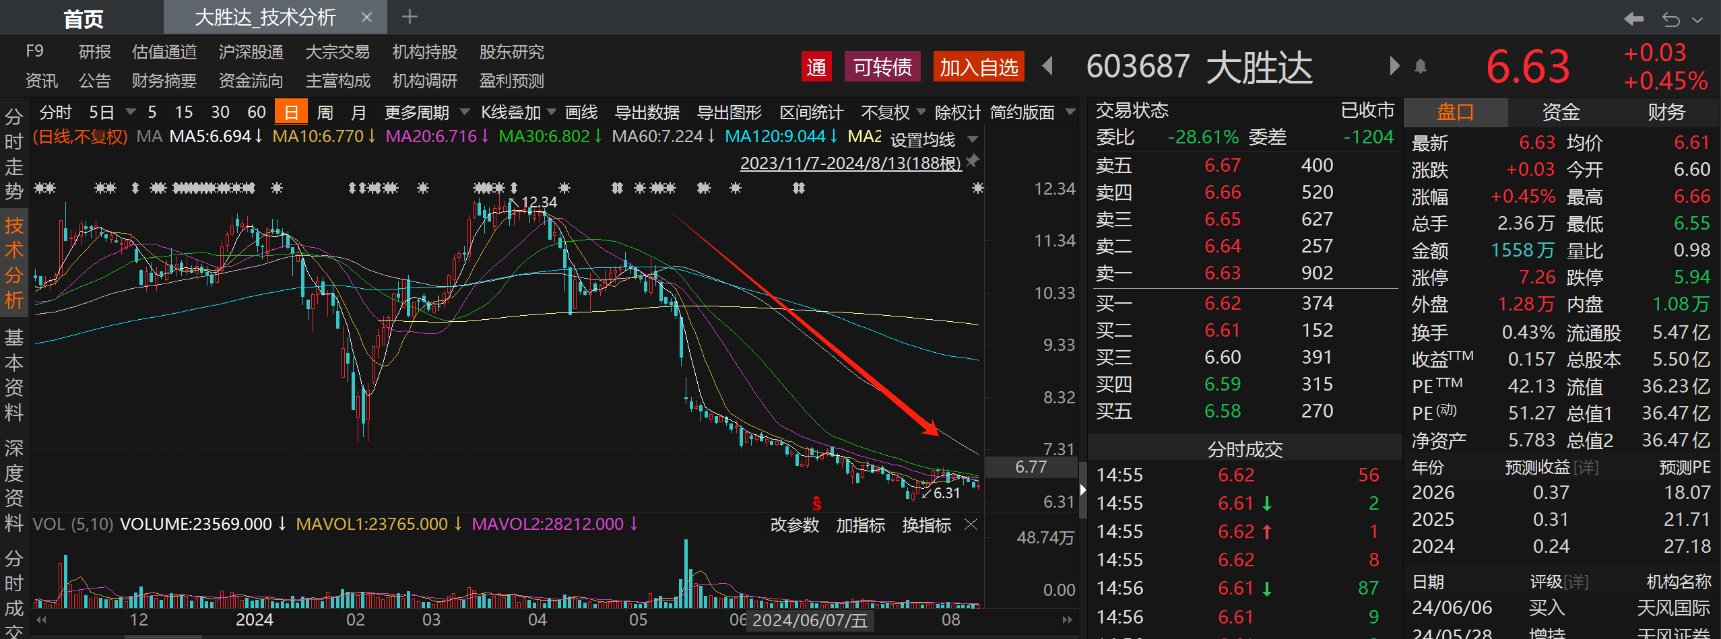Open 盈利预测 from the top menu
Viewport: 1721px width, 639px height.
pos(512,81)
